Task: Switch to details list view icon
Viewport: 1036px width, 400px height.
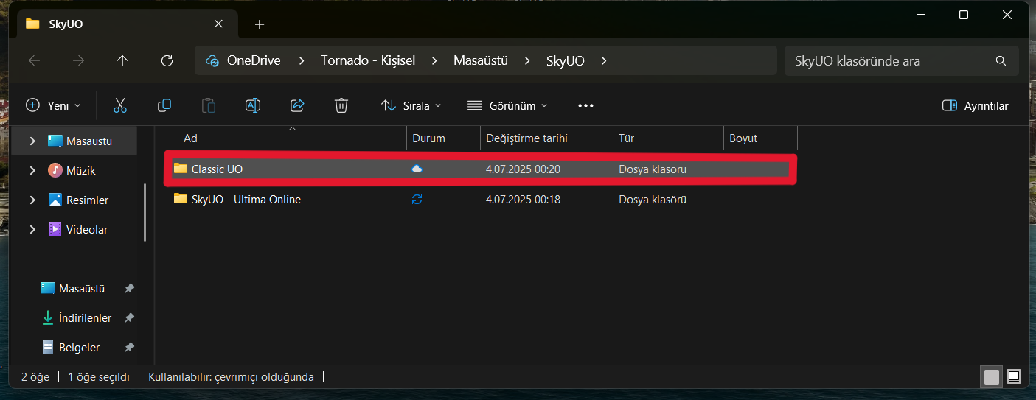Action: click(992, 377)
